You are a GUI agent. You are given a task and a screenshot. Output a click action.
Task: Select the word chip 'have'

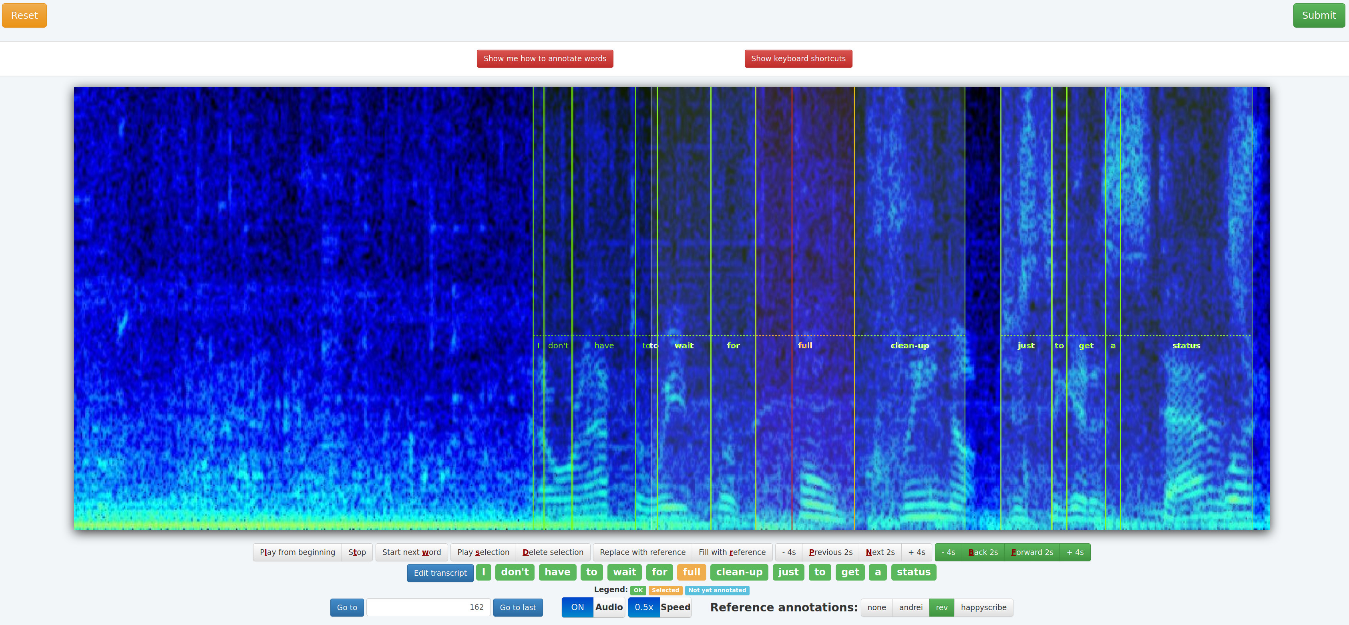coord(557,572)
